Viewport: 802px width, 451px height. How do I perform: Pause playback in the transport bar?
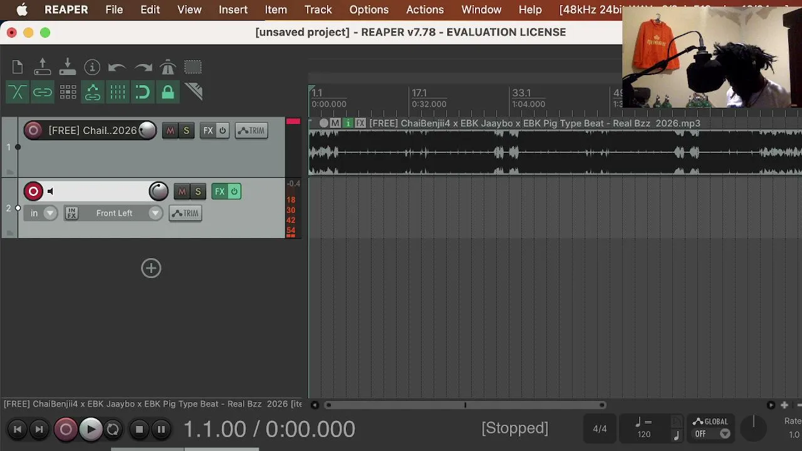[x=161, y=429]
